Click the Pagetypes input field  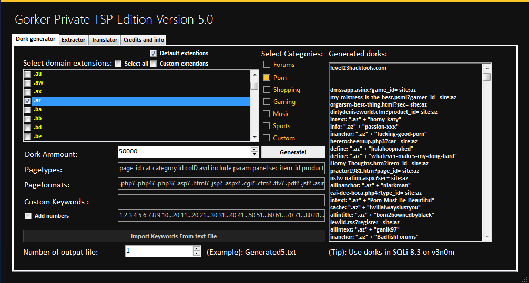click(221, 168)
